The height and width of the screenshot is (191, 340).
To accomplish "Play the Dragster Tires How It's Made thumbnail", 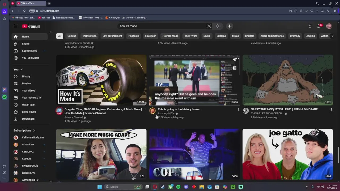I will (x=101, y=80).
